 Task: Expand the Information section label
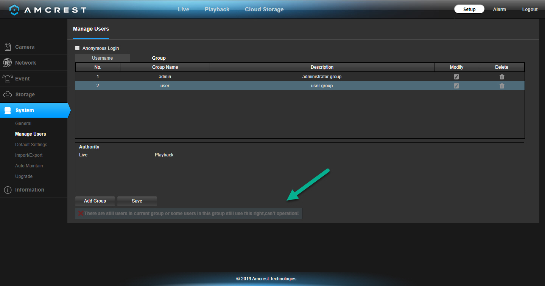pyautogui.click(x=30, y=190)
